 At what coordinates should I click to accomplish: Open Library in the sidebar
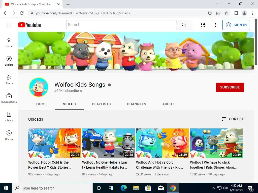click(9, 117)
